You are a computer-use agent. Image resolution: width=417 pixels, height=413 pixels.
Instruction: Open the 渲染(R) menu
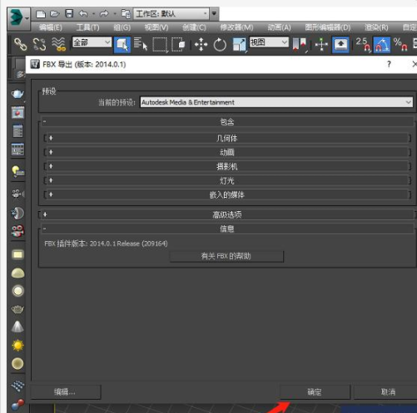(376, 27)
